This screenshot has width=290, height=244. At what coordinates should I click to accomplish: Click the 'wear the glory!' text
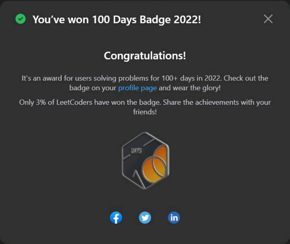[x=197, y=88]
